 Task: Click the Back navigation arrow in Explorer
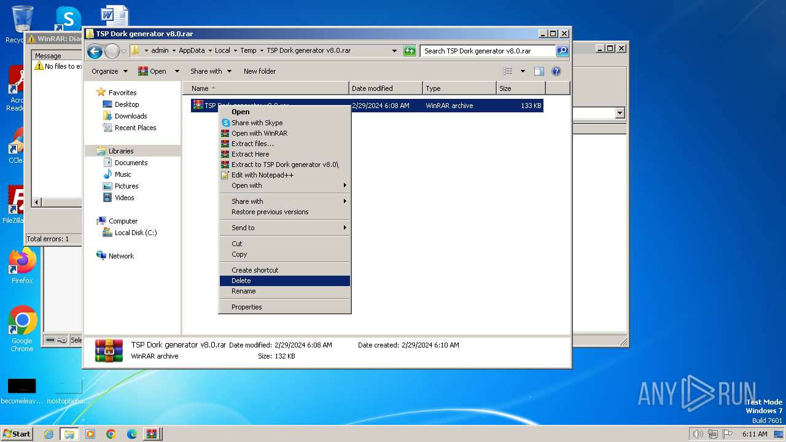(x=95, y=51)
